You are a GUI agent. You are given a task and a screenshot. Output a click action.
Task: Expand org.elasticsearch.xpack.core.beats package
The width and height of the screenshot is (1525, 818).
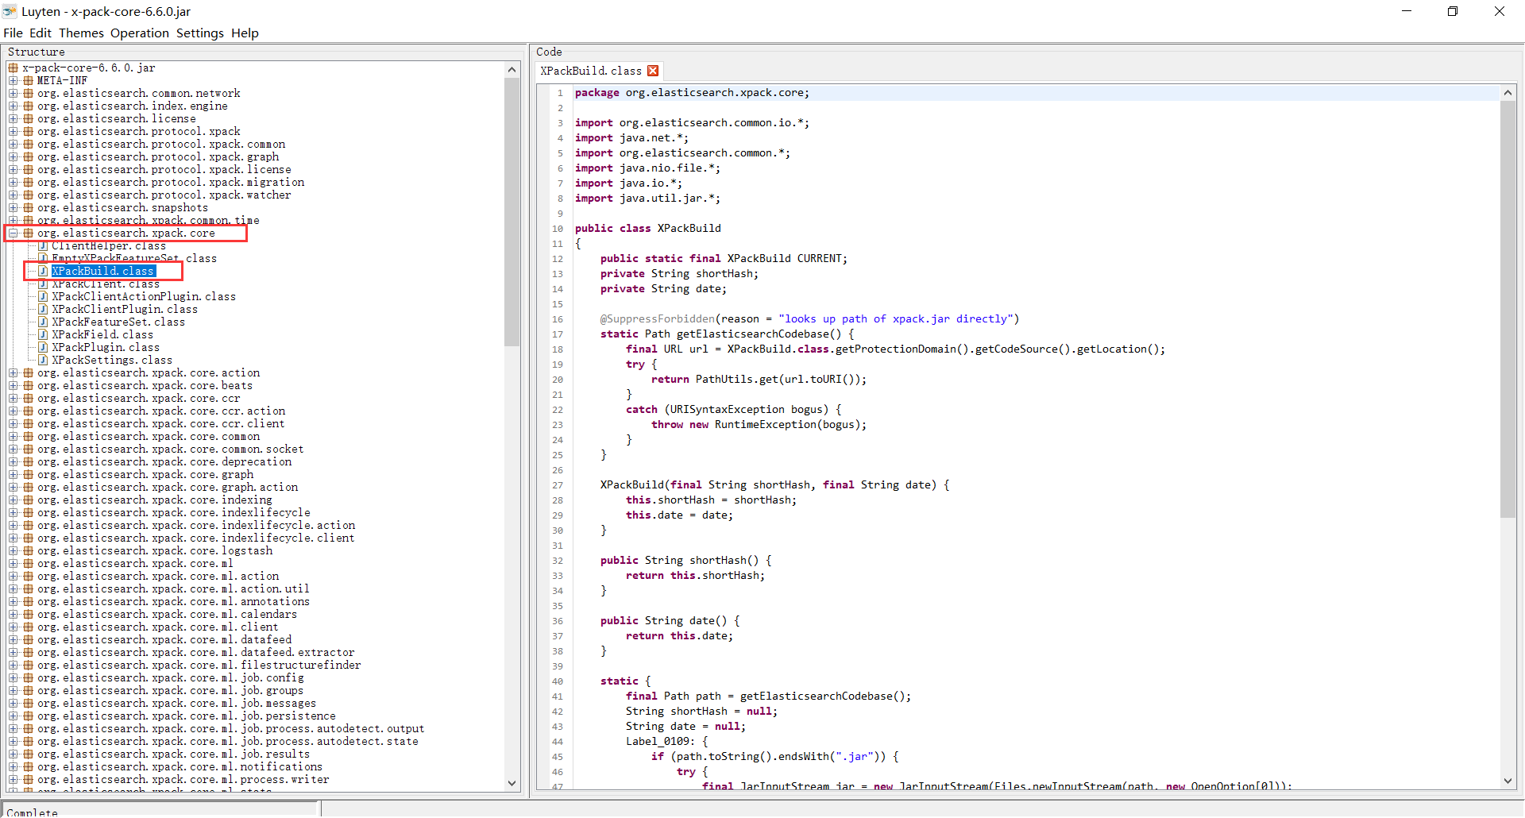[14, 385]
